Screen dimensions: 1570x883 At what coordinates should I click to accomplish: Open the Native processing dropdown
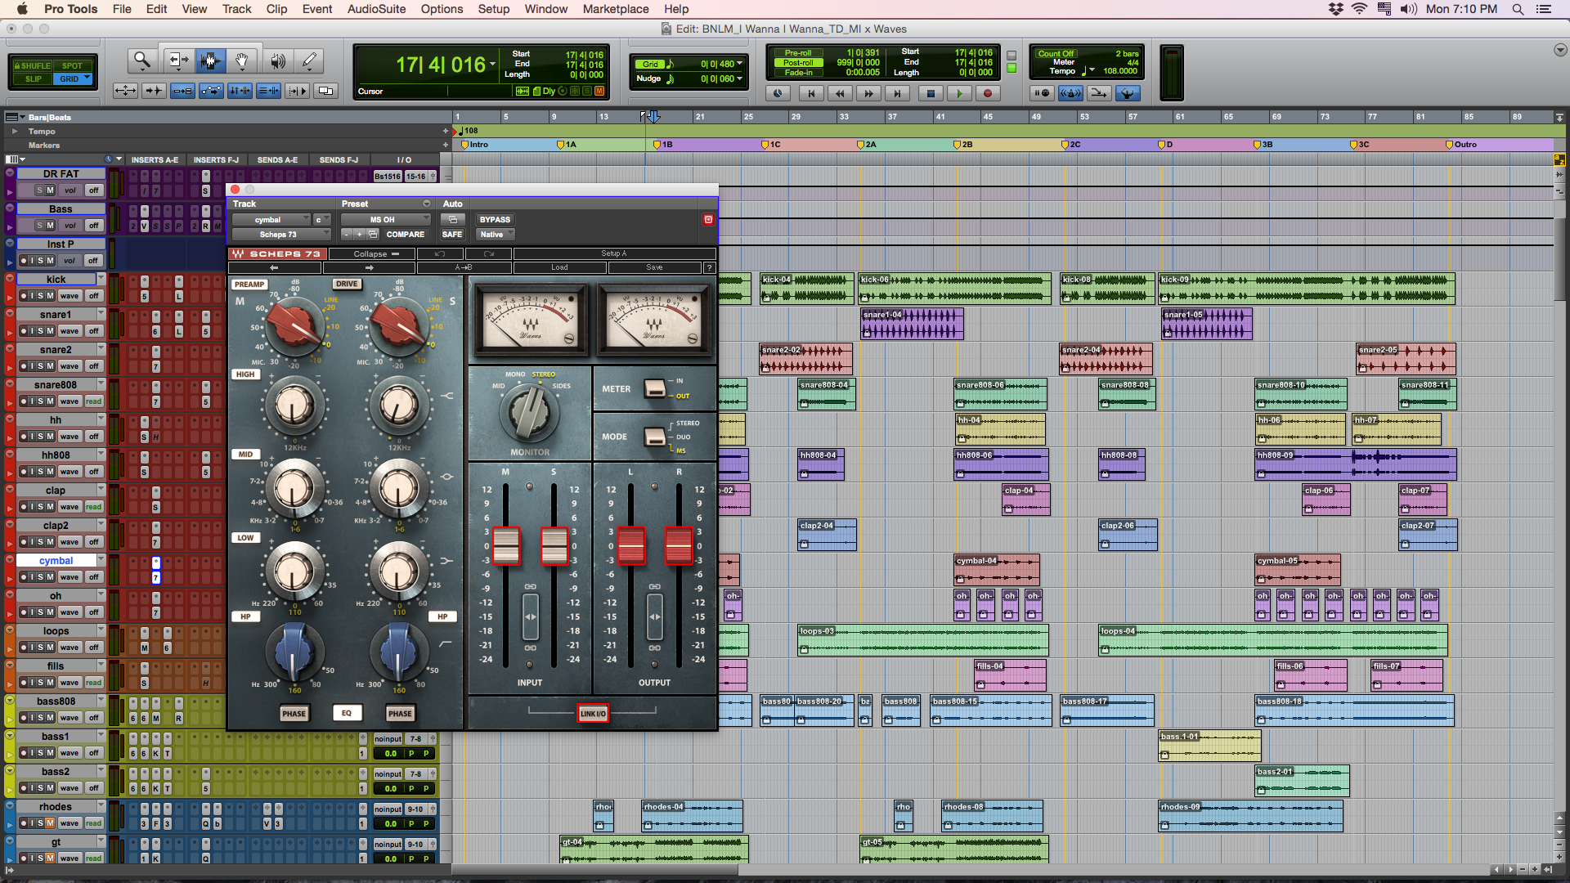(495, 235)
